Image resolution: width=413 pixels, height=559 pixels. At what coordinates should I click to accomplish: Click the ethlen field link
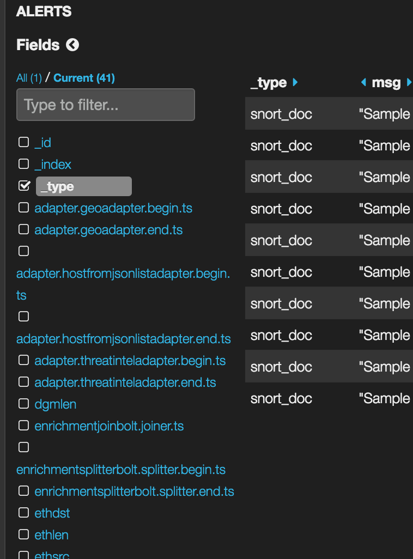51,535
